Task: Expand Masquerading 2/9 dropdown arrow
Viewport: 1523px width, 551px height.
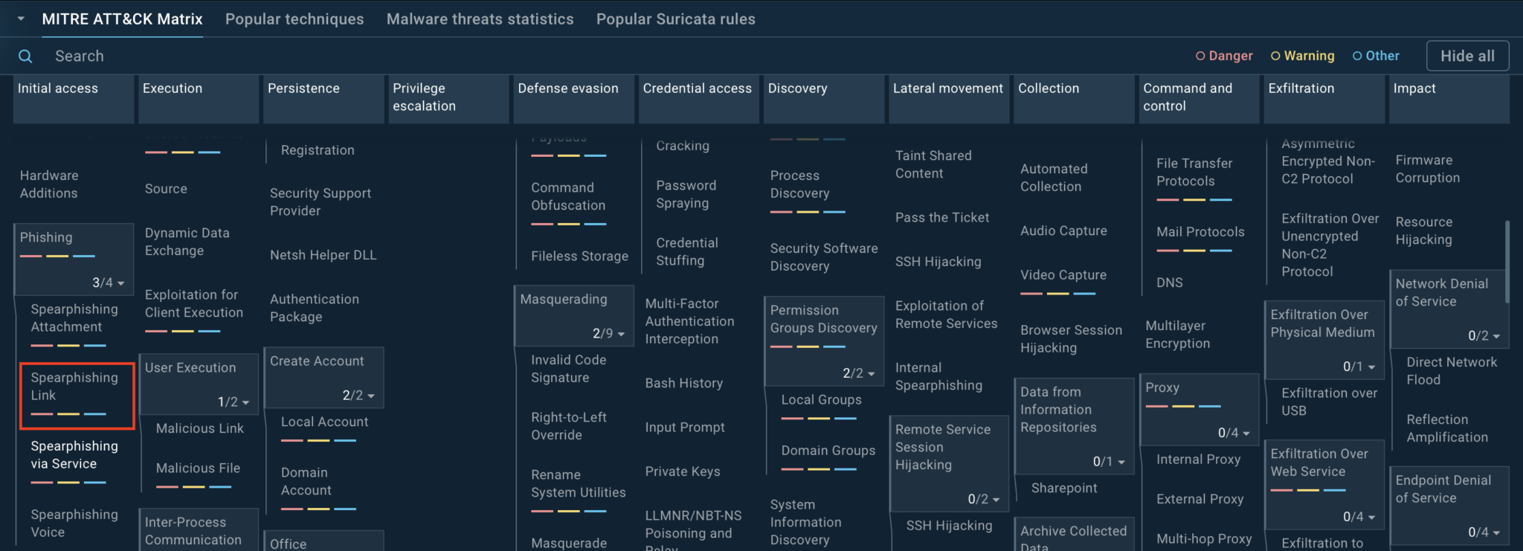Action: tap(621, 334)
